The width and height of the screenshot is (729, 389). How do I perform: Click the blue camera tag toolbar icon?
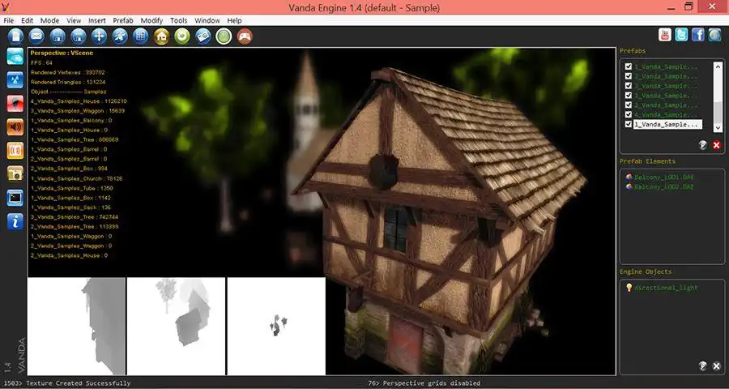[x=203, y=36]
